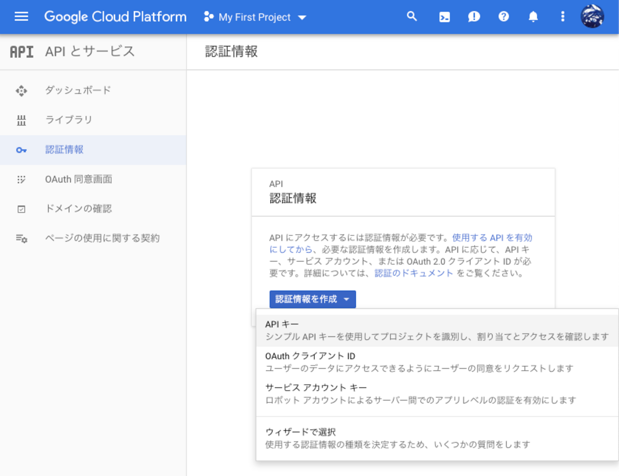This screenshot has width=619, height=476.
Task: Open the send feedback icon
Action: click(474, 17)
